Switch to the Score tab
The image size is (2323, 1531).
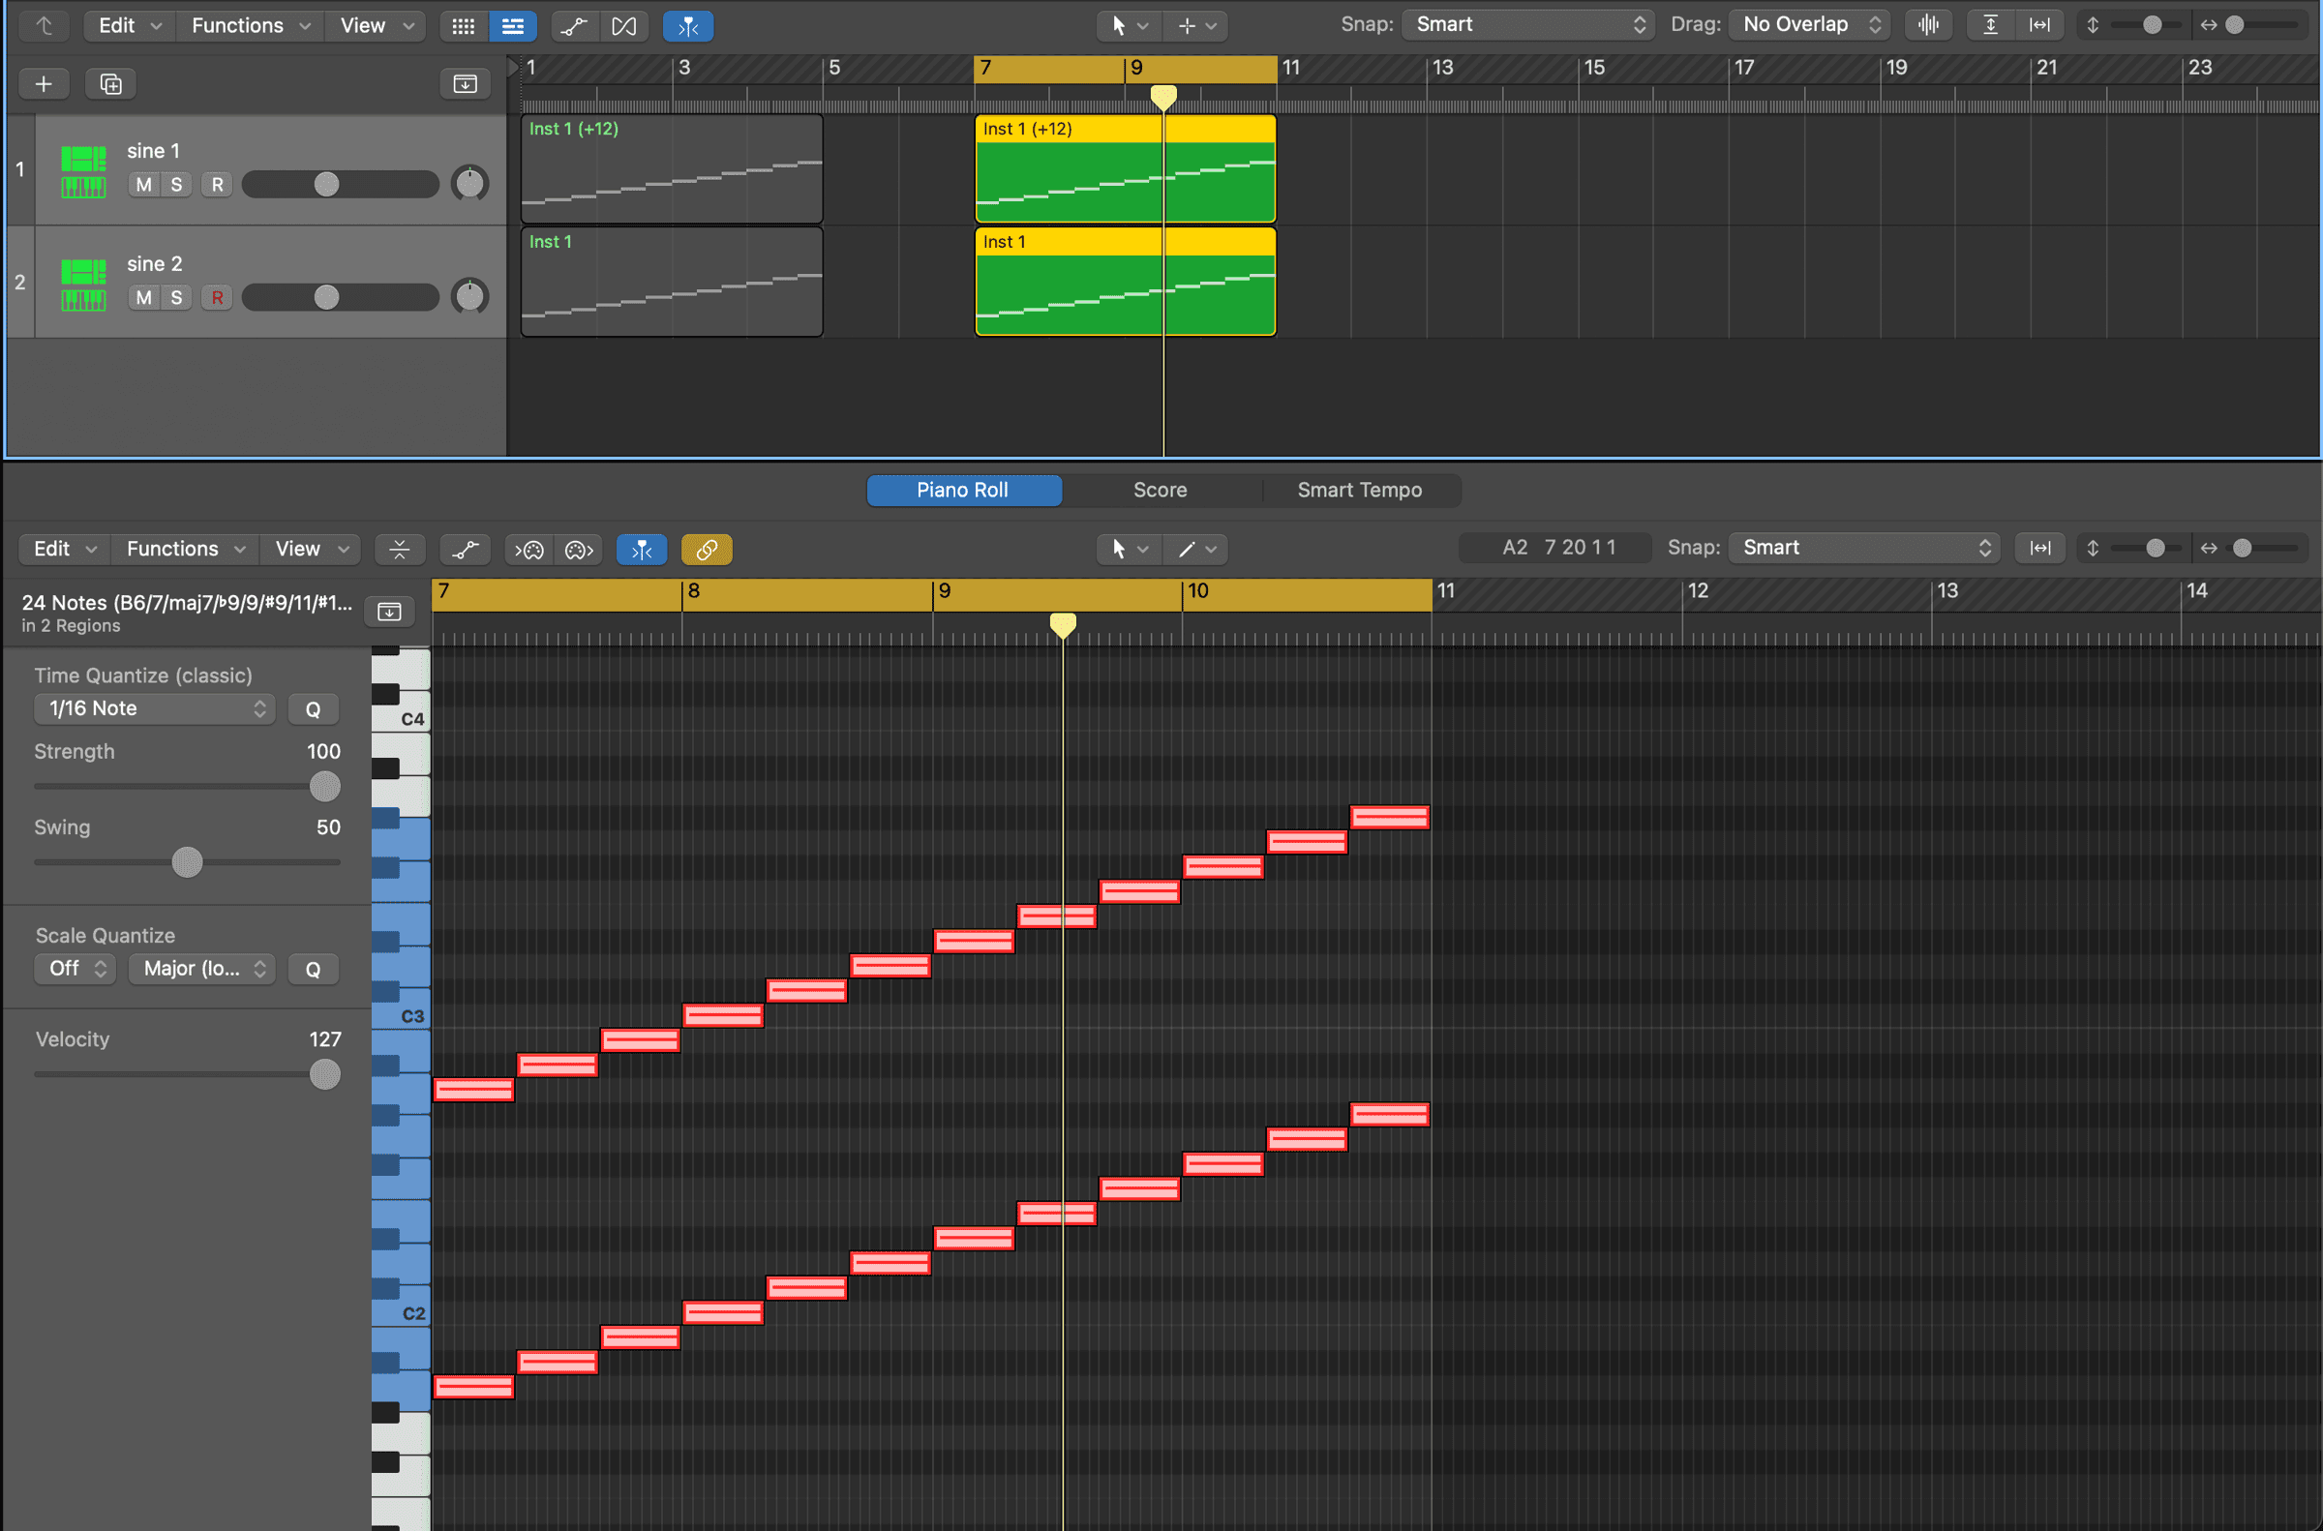pyautogui.click(x=1161, y=490)
